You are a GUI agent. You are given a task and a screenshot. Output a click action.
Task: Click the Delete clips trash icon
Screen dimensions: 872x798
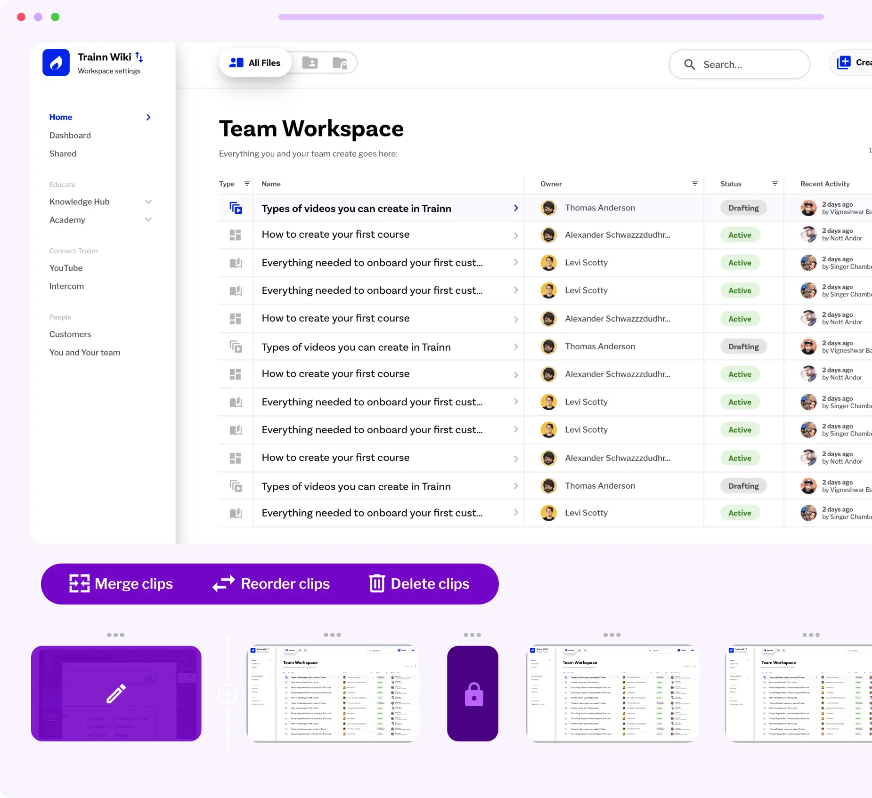(376, 583)
